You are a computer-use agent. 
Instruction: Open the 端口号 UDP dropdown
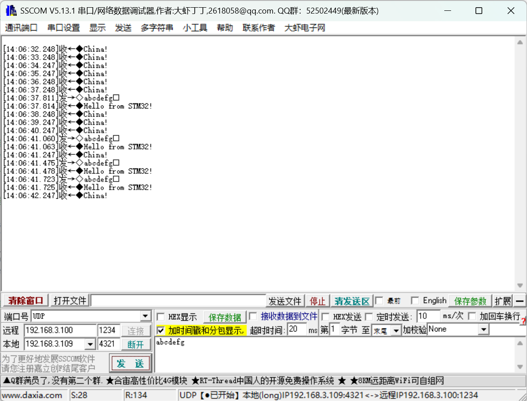[x=145, y=316]
